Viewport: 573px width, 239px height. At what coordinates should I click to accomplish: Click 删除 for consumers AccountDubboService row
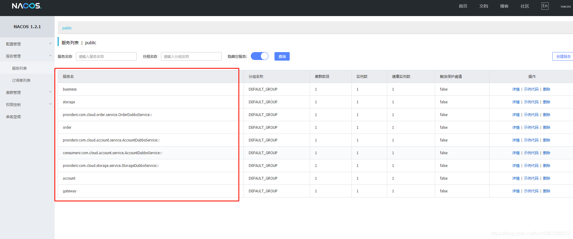(547, 153)
